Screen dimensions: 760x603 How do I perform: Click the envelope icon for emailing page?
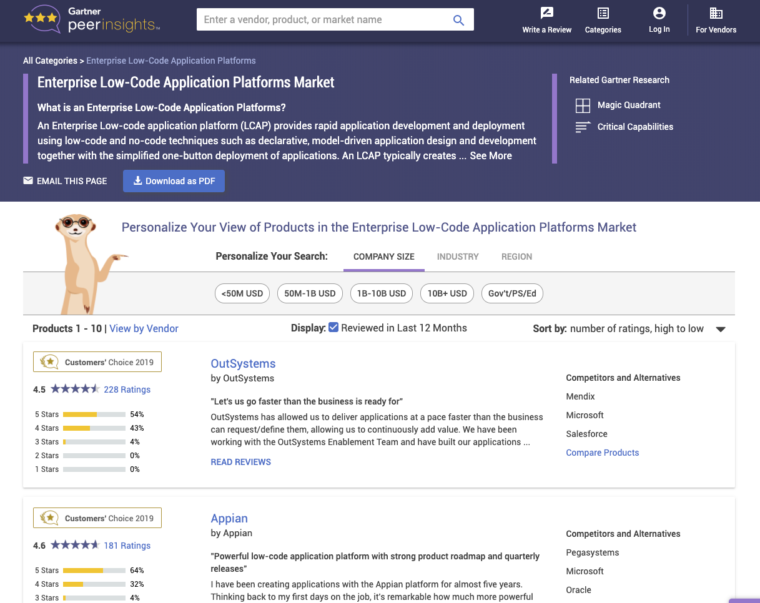[28, 181]
